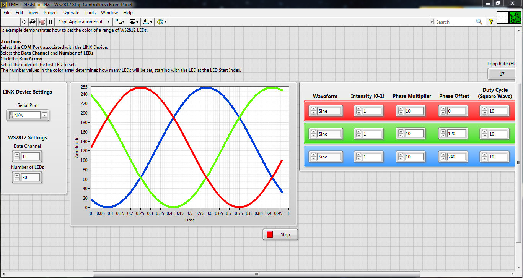Viewport: 523px width, 278px height.
Task: Increment the green channel Phase Offset
Action: (443, 131)
